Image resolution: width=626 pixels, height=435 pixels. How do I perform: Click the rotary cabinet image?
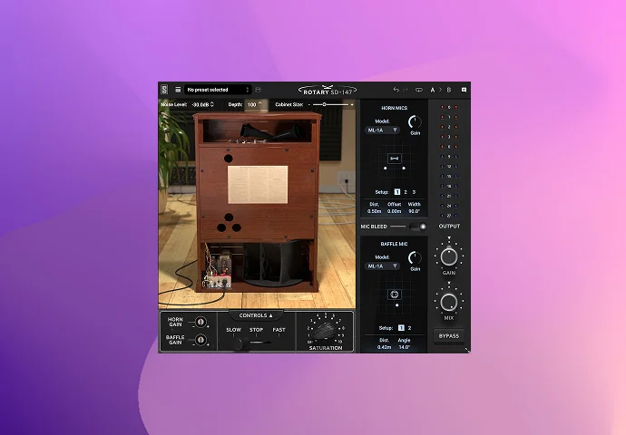[x=257, y=202]
